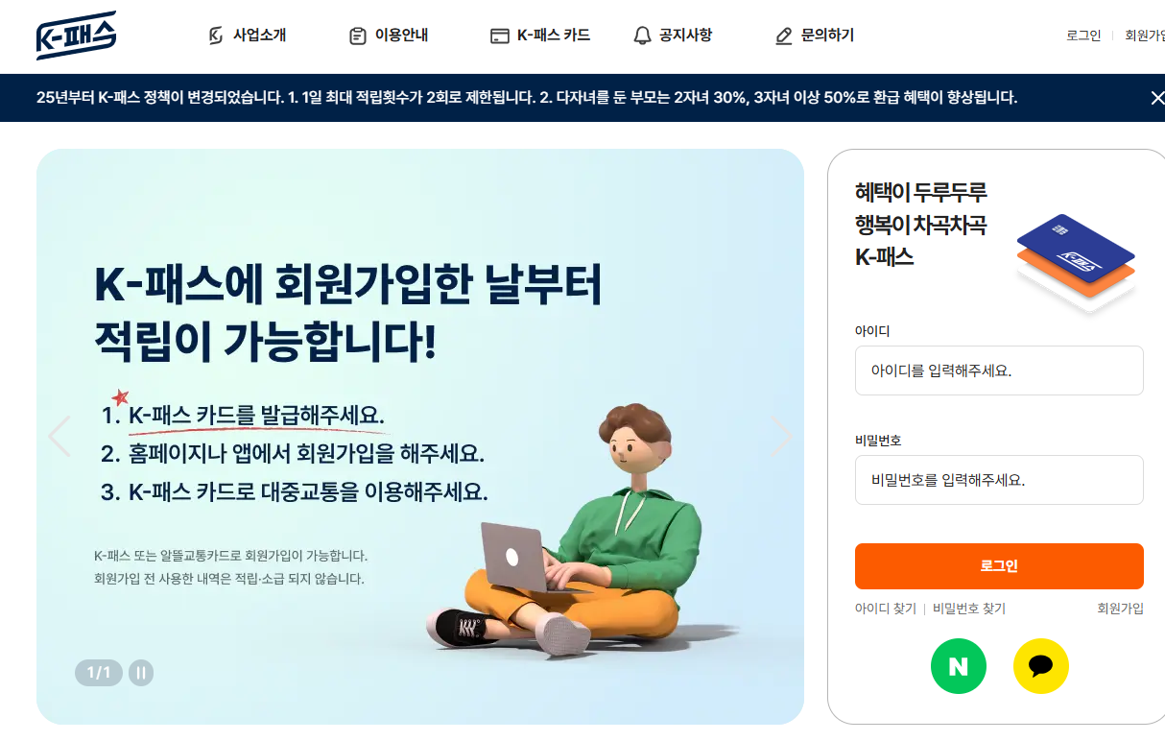The image size is (1165, 741).
Task: Log in with the KakaoTalk icon
Action: pyautogui.click(x=1041, y=666)
